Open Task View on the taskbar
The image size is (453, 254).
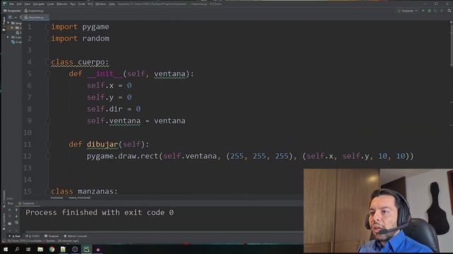(x=28, y=249)
